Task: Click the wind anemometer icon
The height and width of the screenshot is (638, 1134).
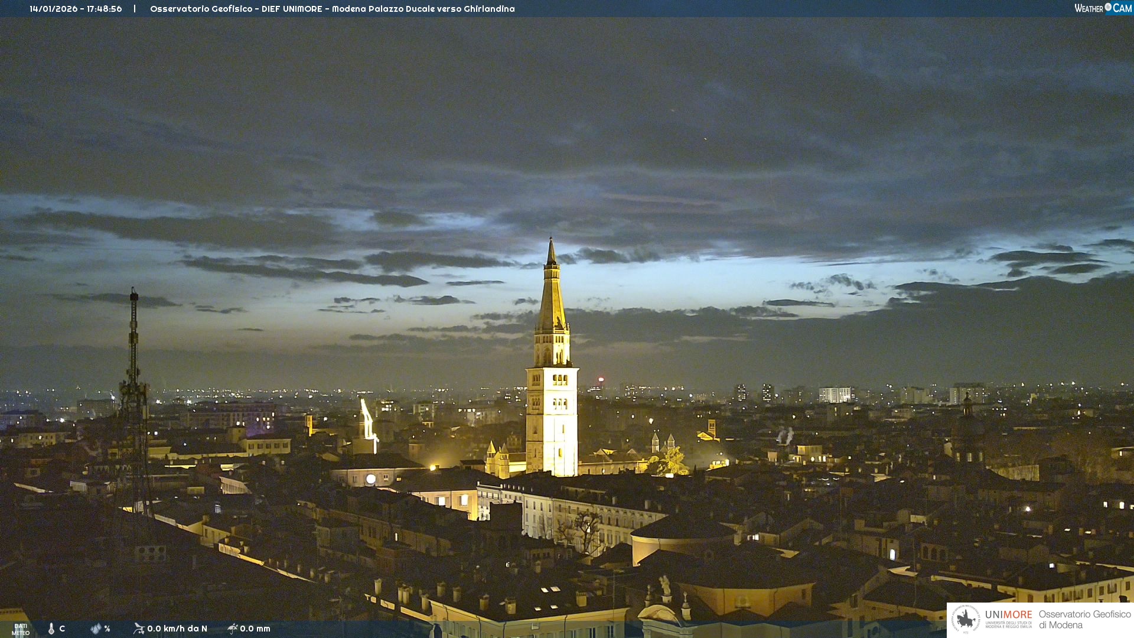Action: point(139,629)
